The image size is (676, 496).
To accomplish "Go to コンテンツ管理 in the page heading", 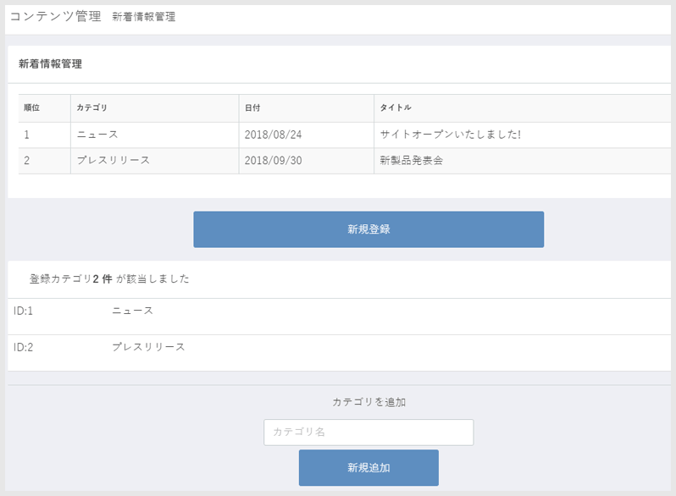I will [x=55, y=16].
